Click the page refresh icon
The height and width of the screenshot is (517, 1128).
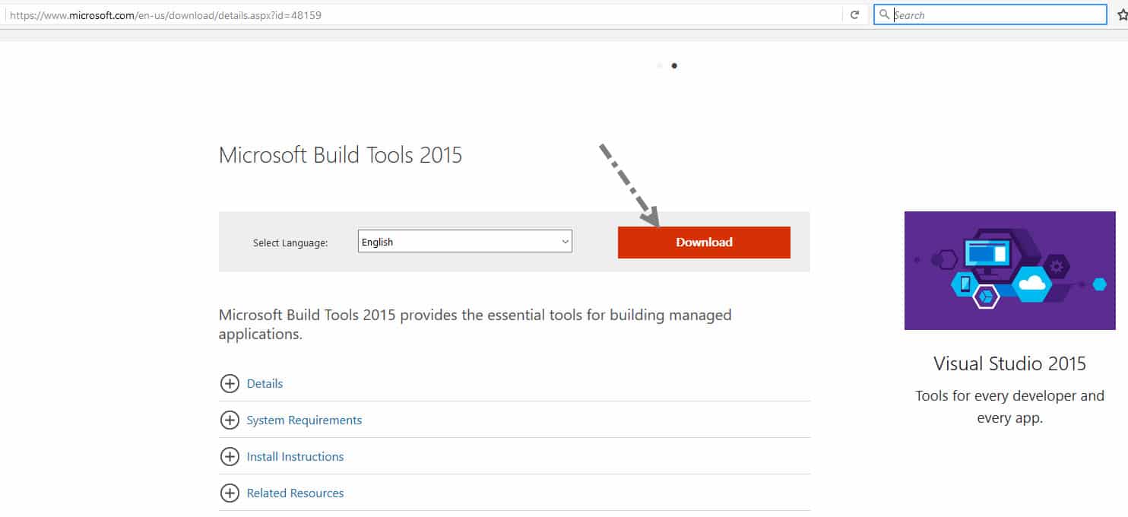(x=853, y=14)
